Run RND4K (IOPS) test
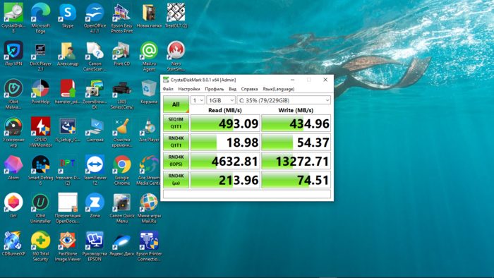The image size is (494, 278). (176, 161)
